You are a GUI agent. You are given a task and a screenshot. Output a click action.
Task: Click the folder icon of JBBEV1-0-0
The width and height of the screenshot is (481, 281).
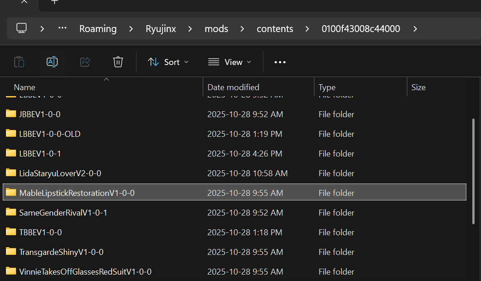(x=11, y=114)
